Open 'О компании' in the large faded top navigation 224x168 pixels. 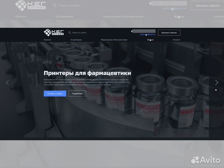[x=64, y=16]
